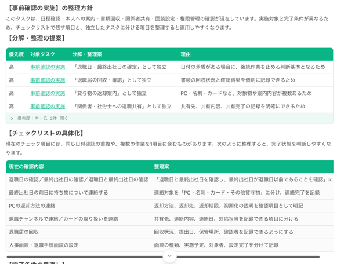Viewport: 337px width, 264px height.
Task: Open 事前確認の実施 link in 貸与物の返却案内 row
Action: click(48, 93)
